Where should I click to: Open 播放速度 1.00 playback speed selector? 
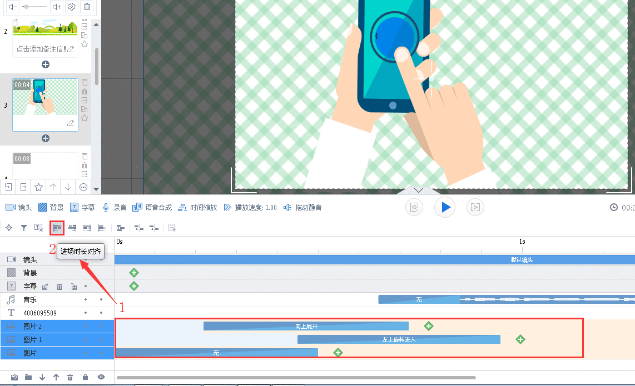point(250,207)
